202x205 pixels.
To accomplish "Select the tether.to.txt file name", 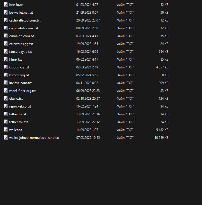I will pos(18,114).
